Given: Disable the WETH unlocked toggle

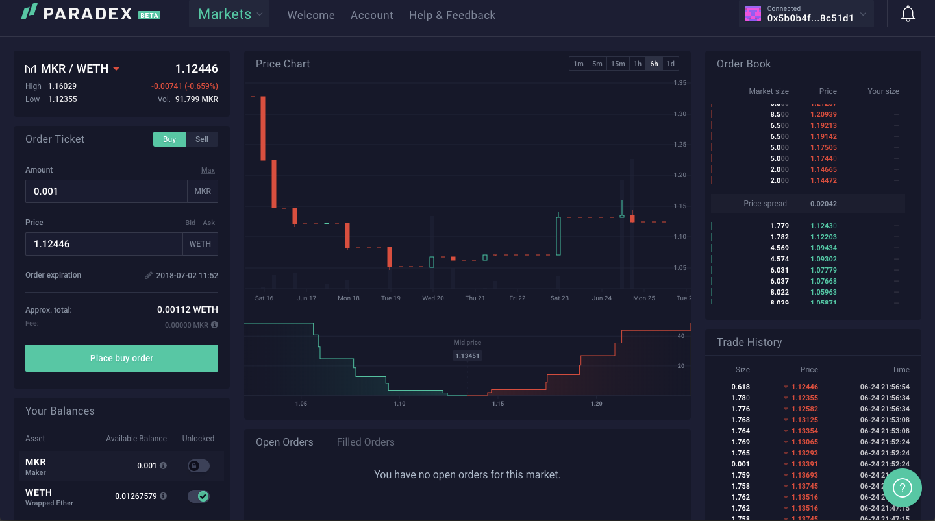Looking at the screenshot, I should (198, 496).
